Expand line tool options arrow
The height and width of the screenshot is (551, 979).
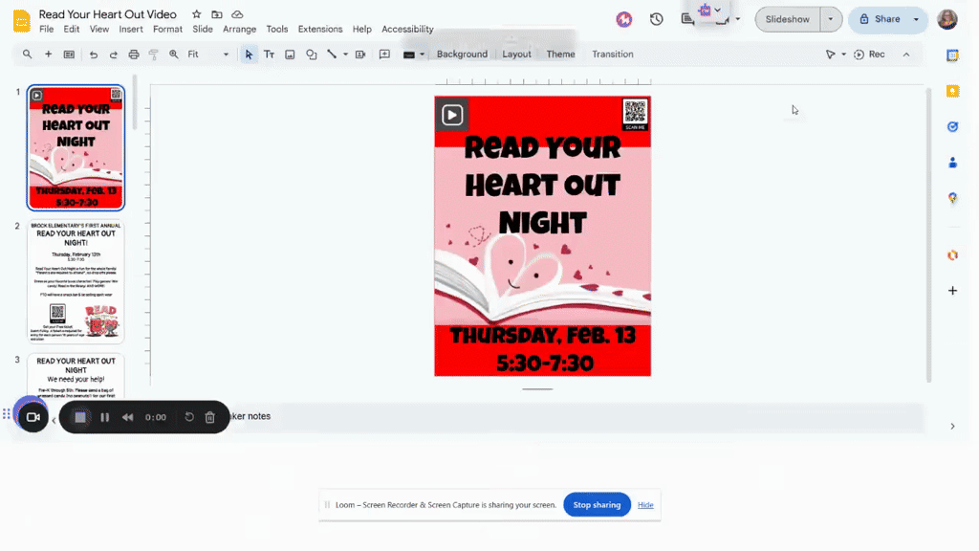point(345,55)
